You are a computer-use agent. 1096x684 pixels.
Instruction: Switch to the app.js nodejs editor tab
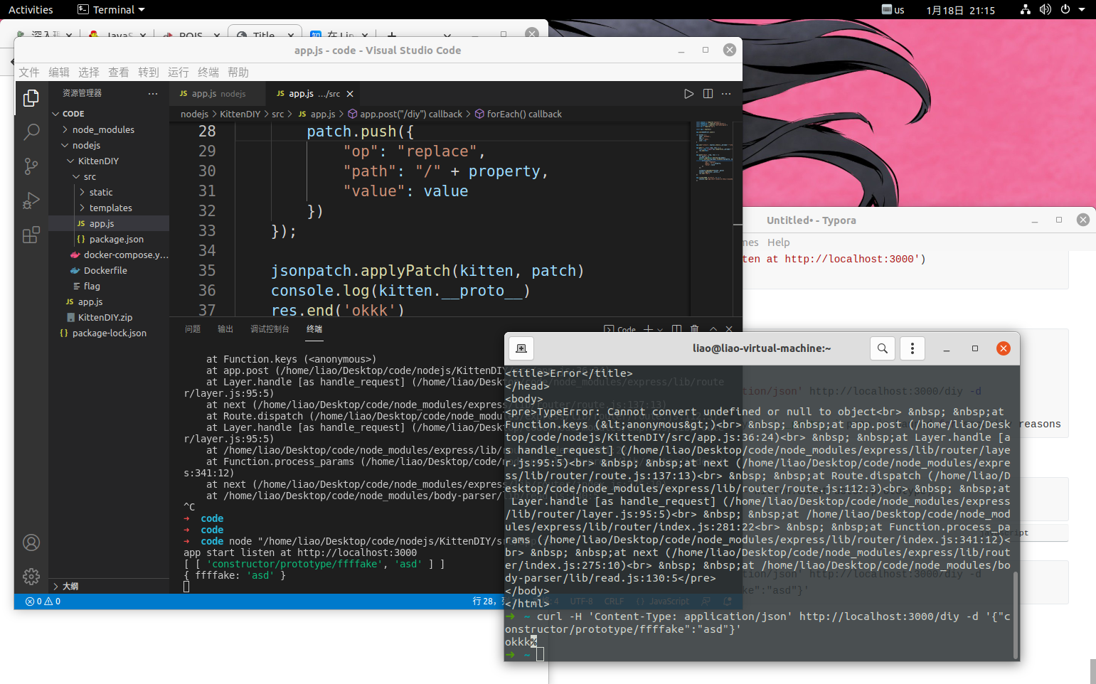coord(216,94)
